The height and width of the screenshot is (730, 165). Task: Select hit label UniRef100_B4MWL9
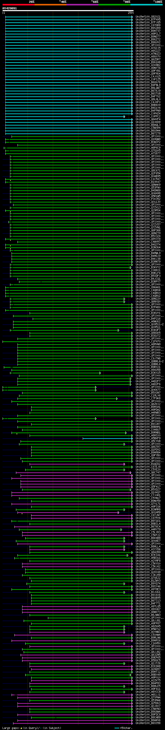coord(148,253)
